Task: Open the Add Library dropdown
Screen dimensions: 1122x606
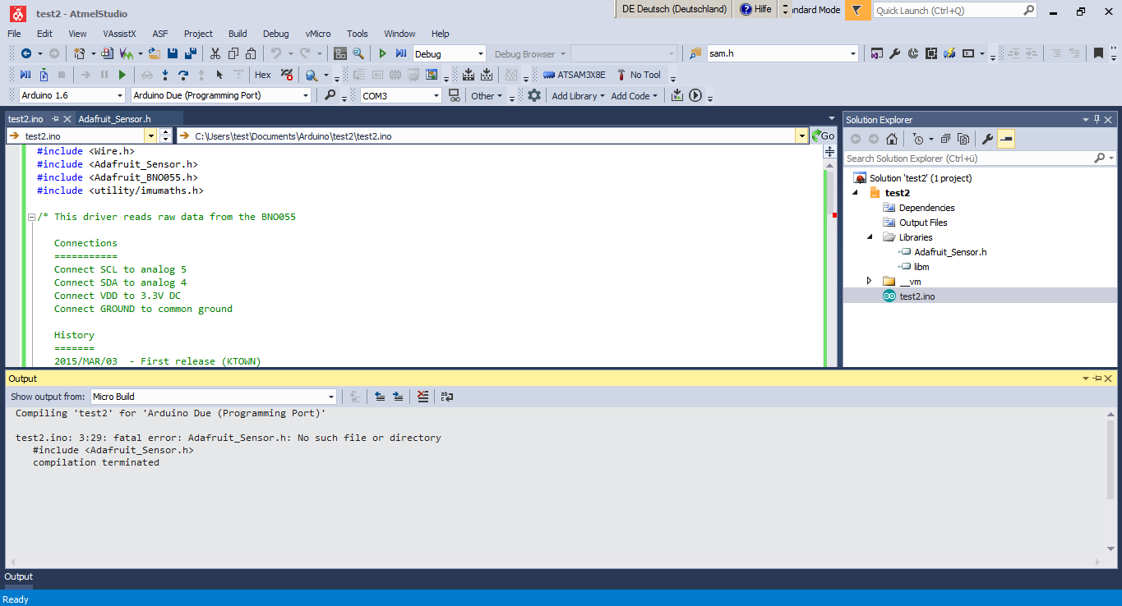Action: click(578, 96)
